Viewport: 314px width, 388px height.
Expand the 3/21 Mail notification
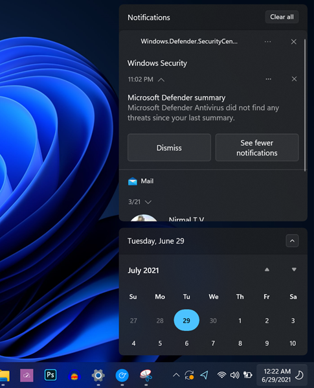148,202
